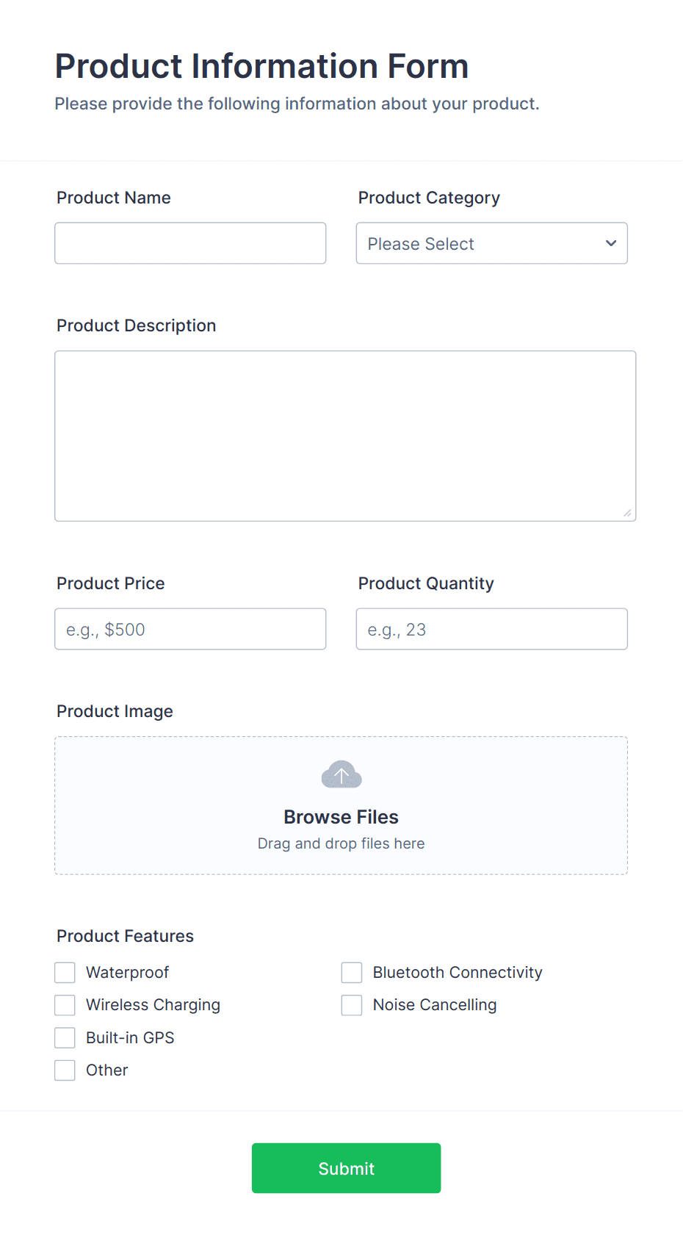
Task: Check the Other feature option
Action: (65, 1070)
